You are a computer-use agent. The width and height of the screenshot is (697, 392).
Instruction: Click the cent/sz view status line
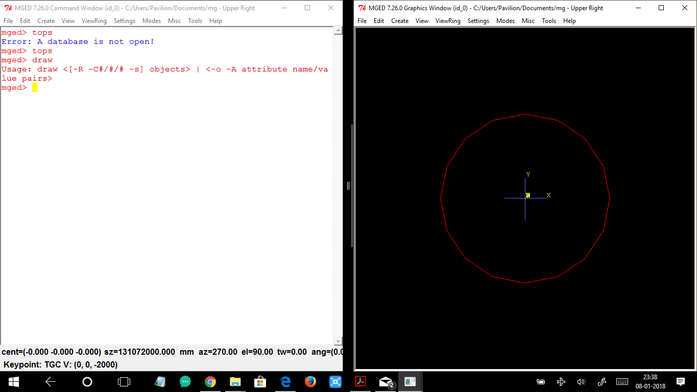tap(172, 352)
